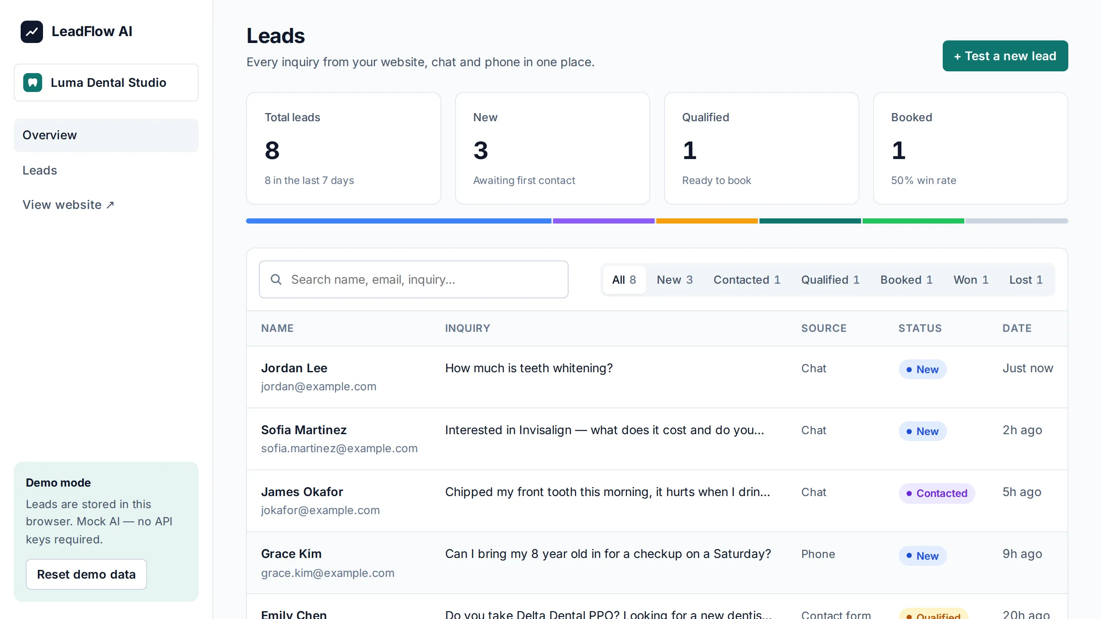This screenshot has height=619, width=1101.
Task: Click the blue segment of the pipeline bar
Action: coord(399,221)
